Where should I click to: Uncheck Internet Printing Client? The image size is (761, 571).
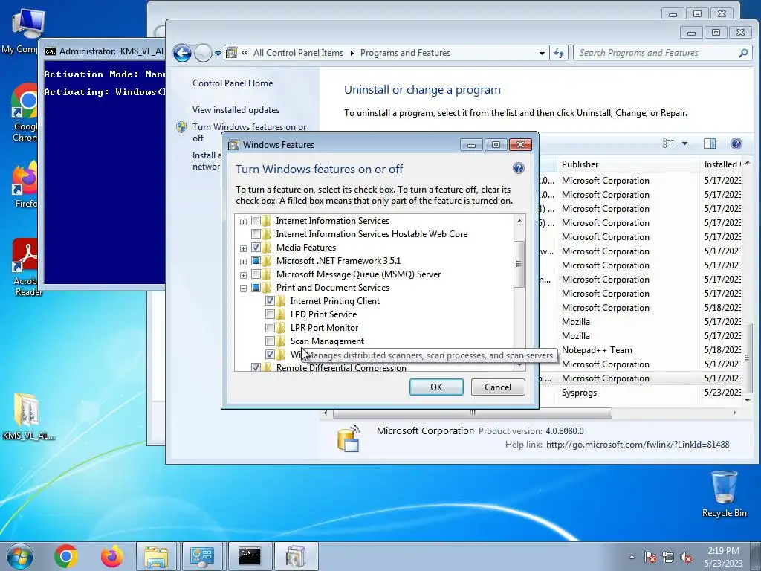[x=270, y=301]
